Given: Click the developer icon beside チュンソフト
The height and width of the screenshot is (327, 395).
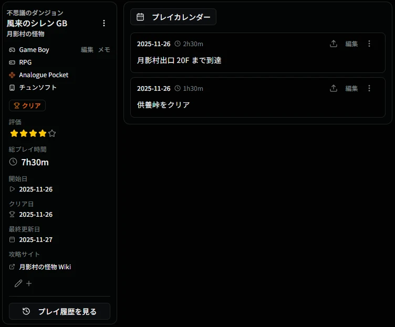Looking at the screenshot, I should tap(12, 88).
